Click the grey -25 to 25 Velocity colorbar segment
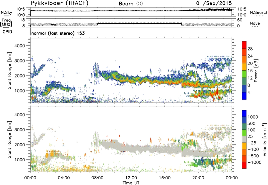268x185 pixels. pyautogui.click(x=244, y=139)
